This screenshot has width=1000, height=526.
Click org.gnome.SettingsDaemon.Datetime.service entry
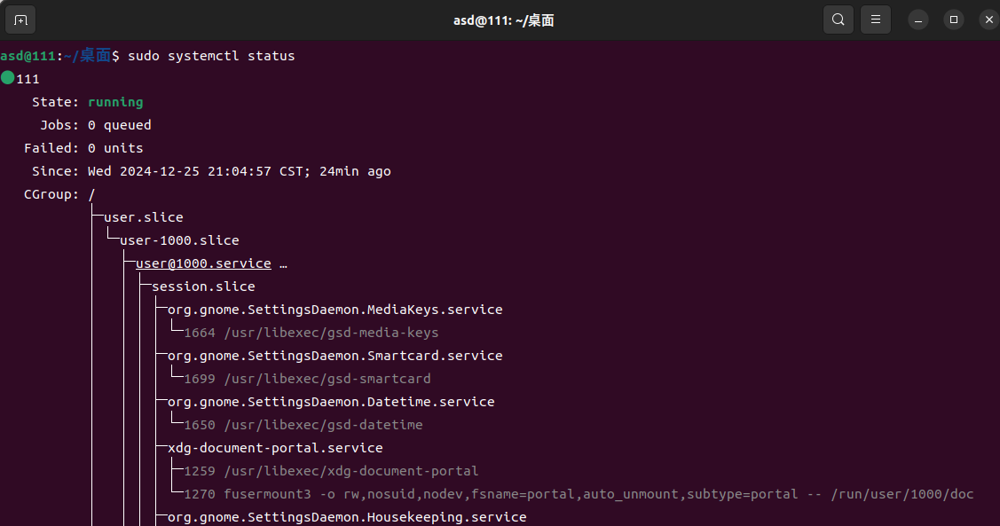coord(331,402)
